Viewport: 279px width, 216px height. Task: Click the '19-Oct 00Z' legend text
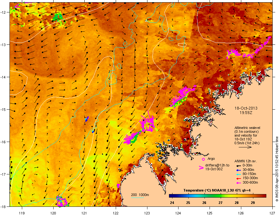[214, 169]
